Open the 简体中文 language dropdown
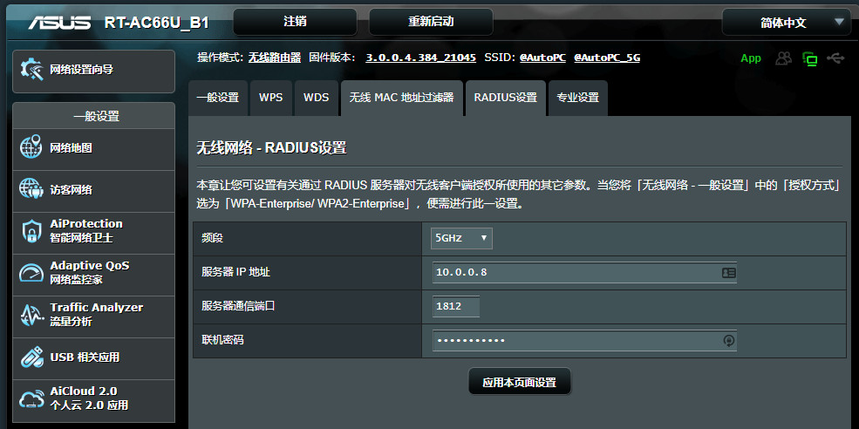859x429 pixels. [x=786, y=23]
